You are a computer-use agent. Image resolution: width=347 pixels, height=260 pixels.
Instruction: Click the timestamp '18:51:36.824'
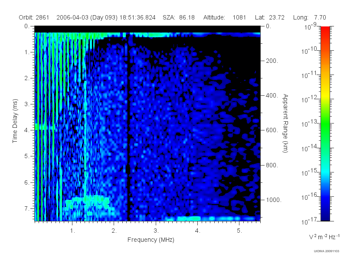point(137,17)
